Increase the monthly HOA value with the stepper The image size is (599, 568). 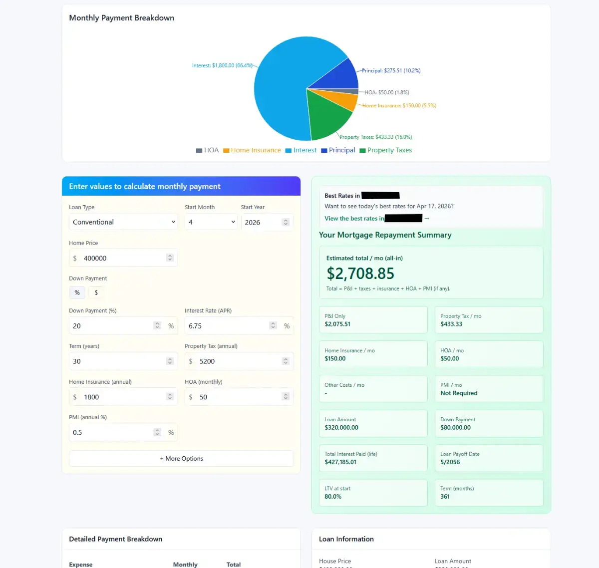click(285, 394)
